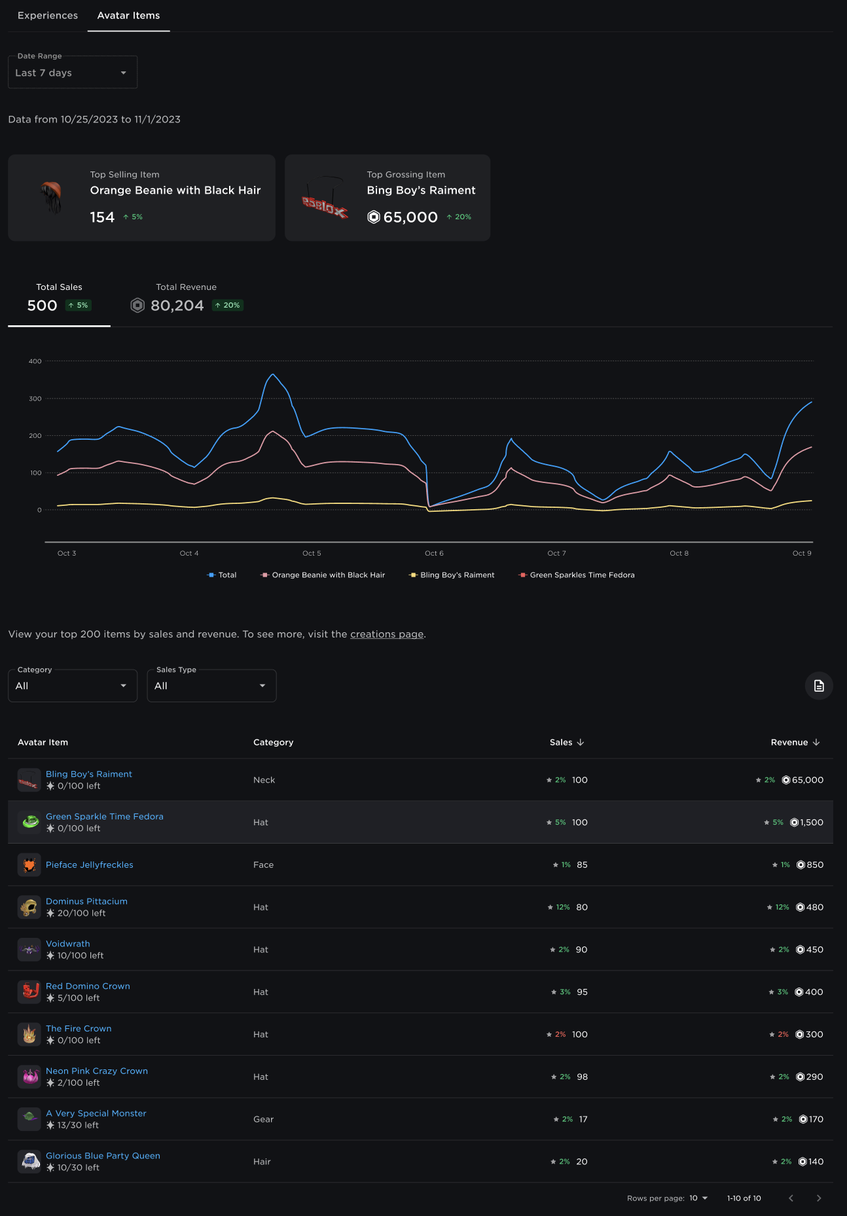847x1216 pixels.
Task: Click the Green Sparkle Time Fedora icon
Action: click(x=29, y=822)
